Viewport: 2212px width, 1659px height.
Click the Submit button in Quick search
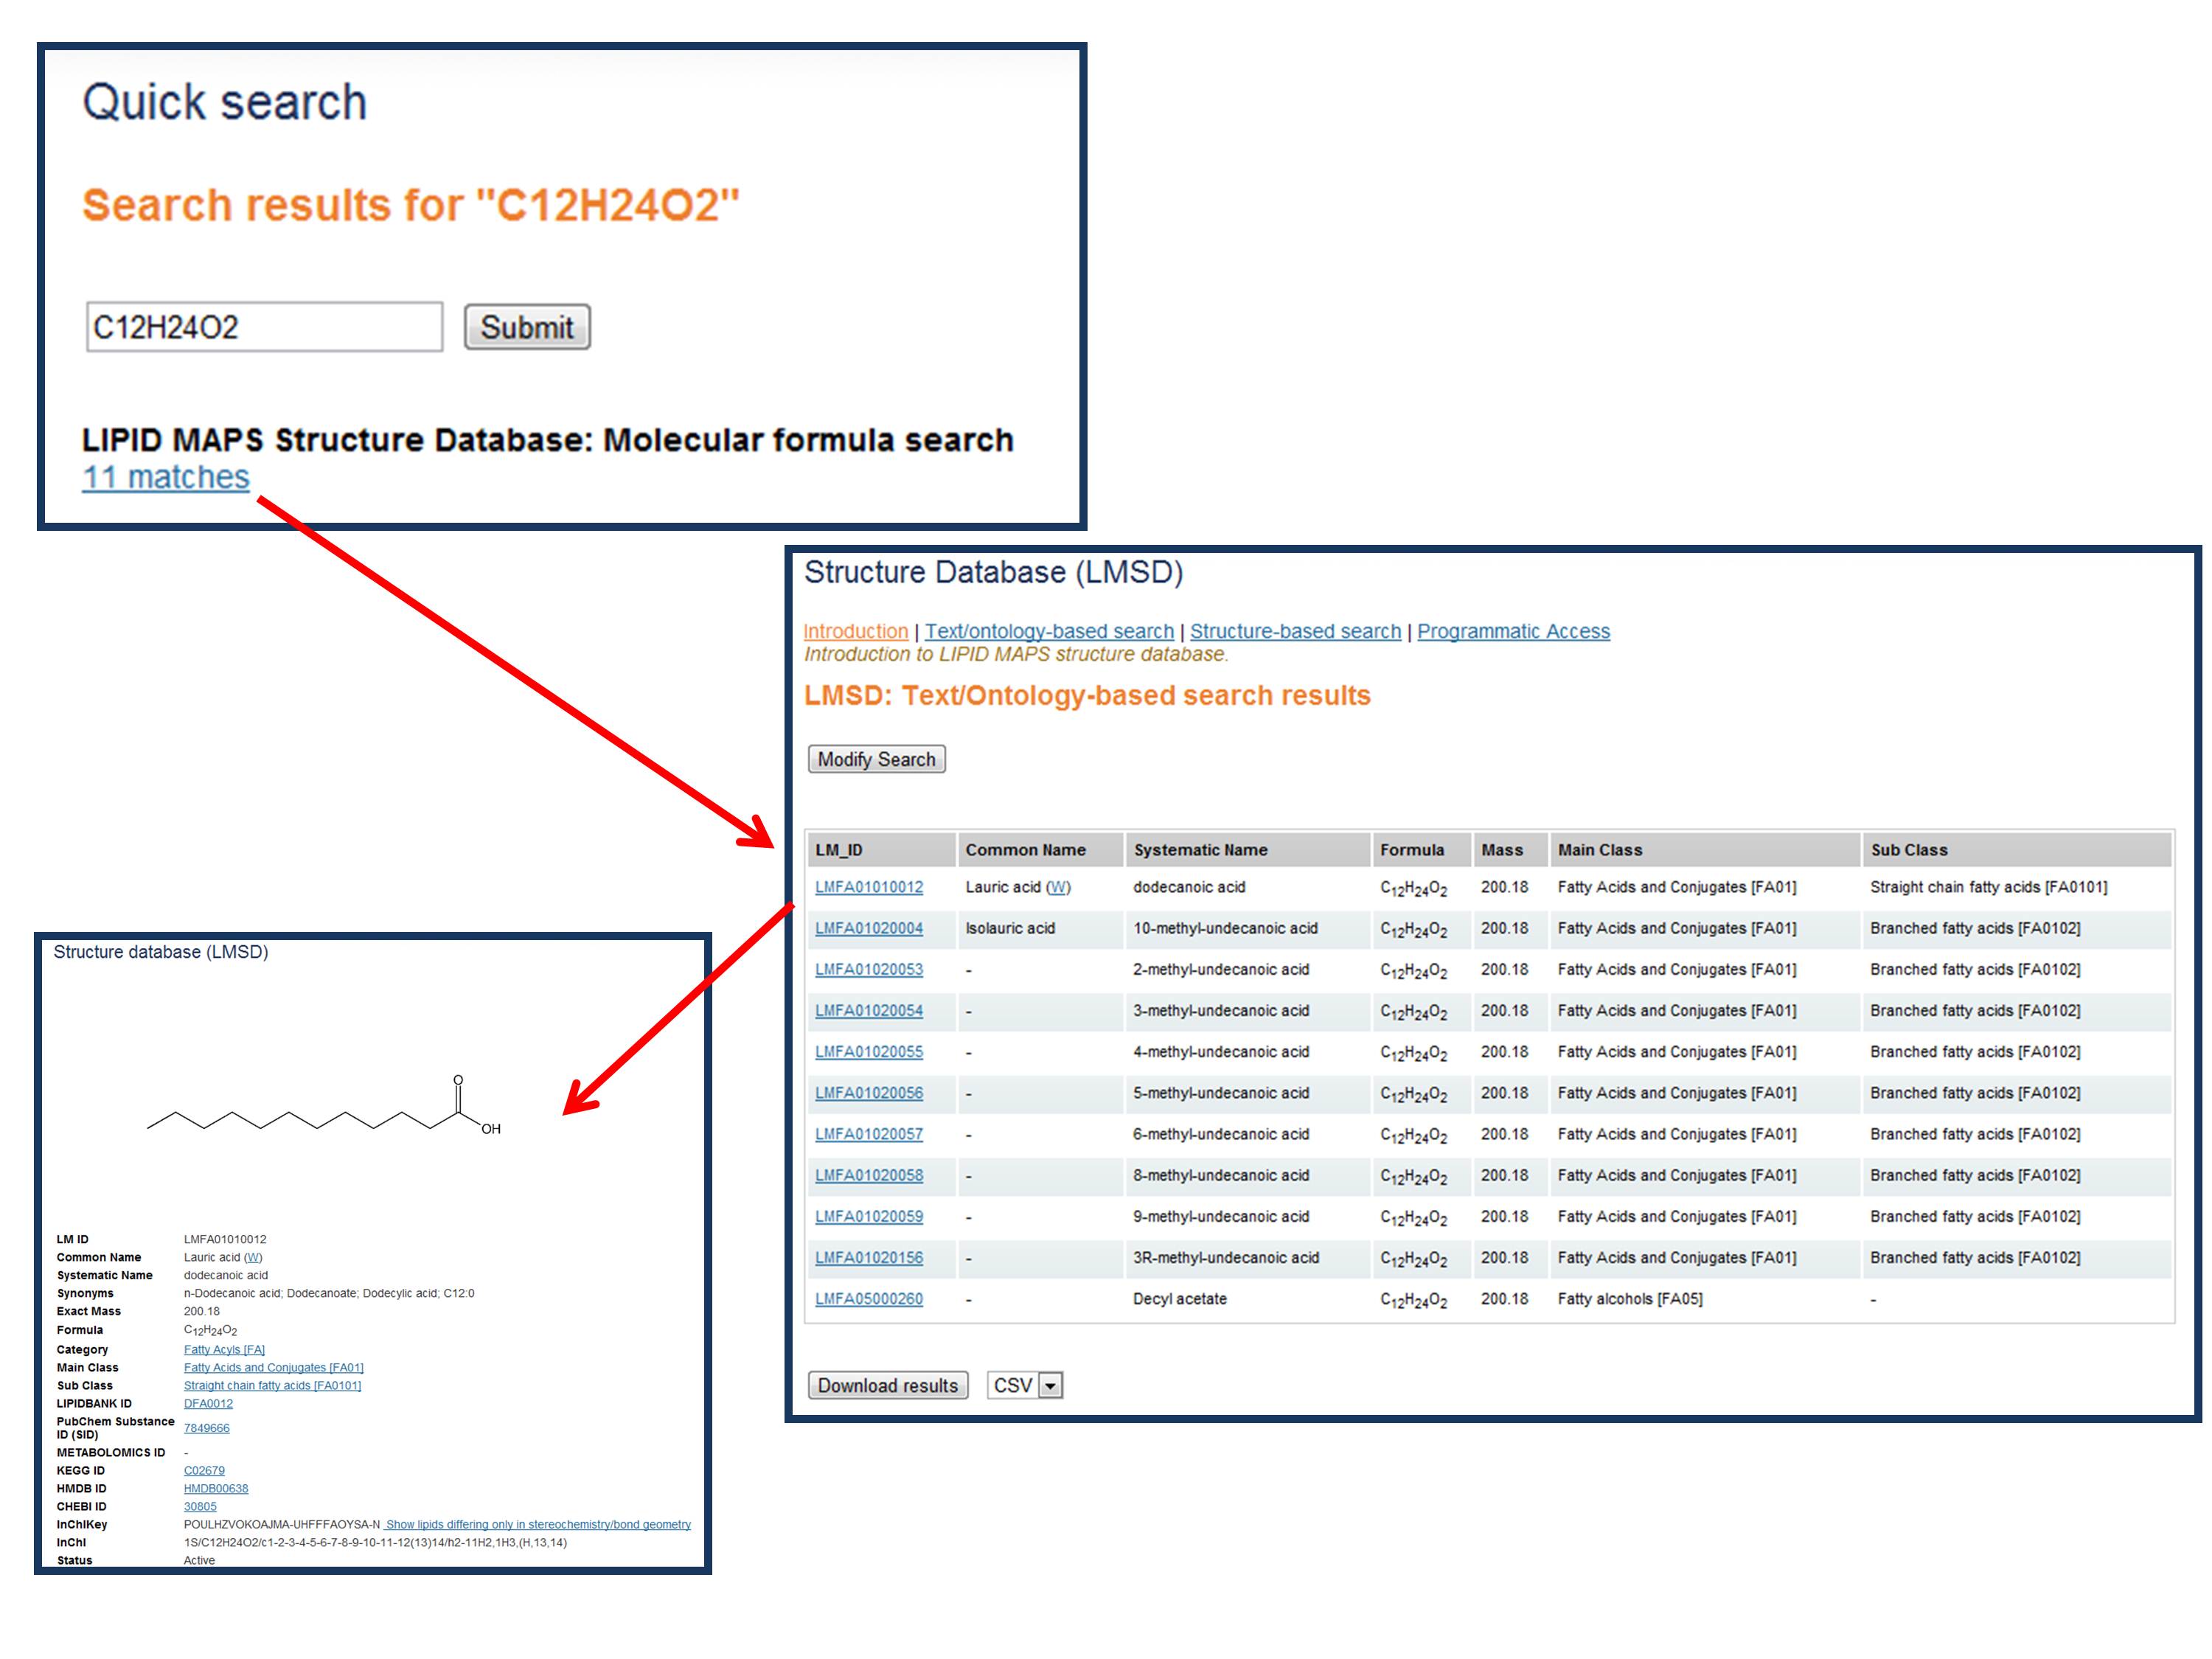(526, 327)
